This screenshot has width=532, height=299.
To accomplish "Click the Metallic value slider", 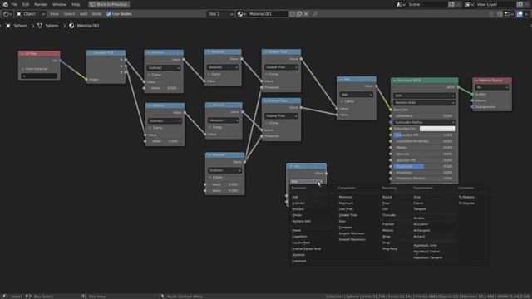I will 424,148.
